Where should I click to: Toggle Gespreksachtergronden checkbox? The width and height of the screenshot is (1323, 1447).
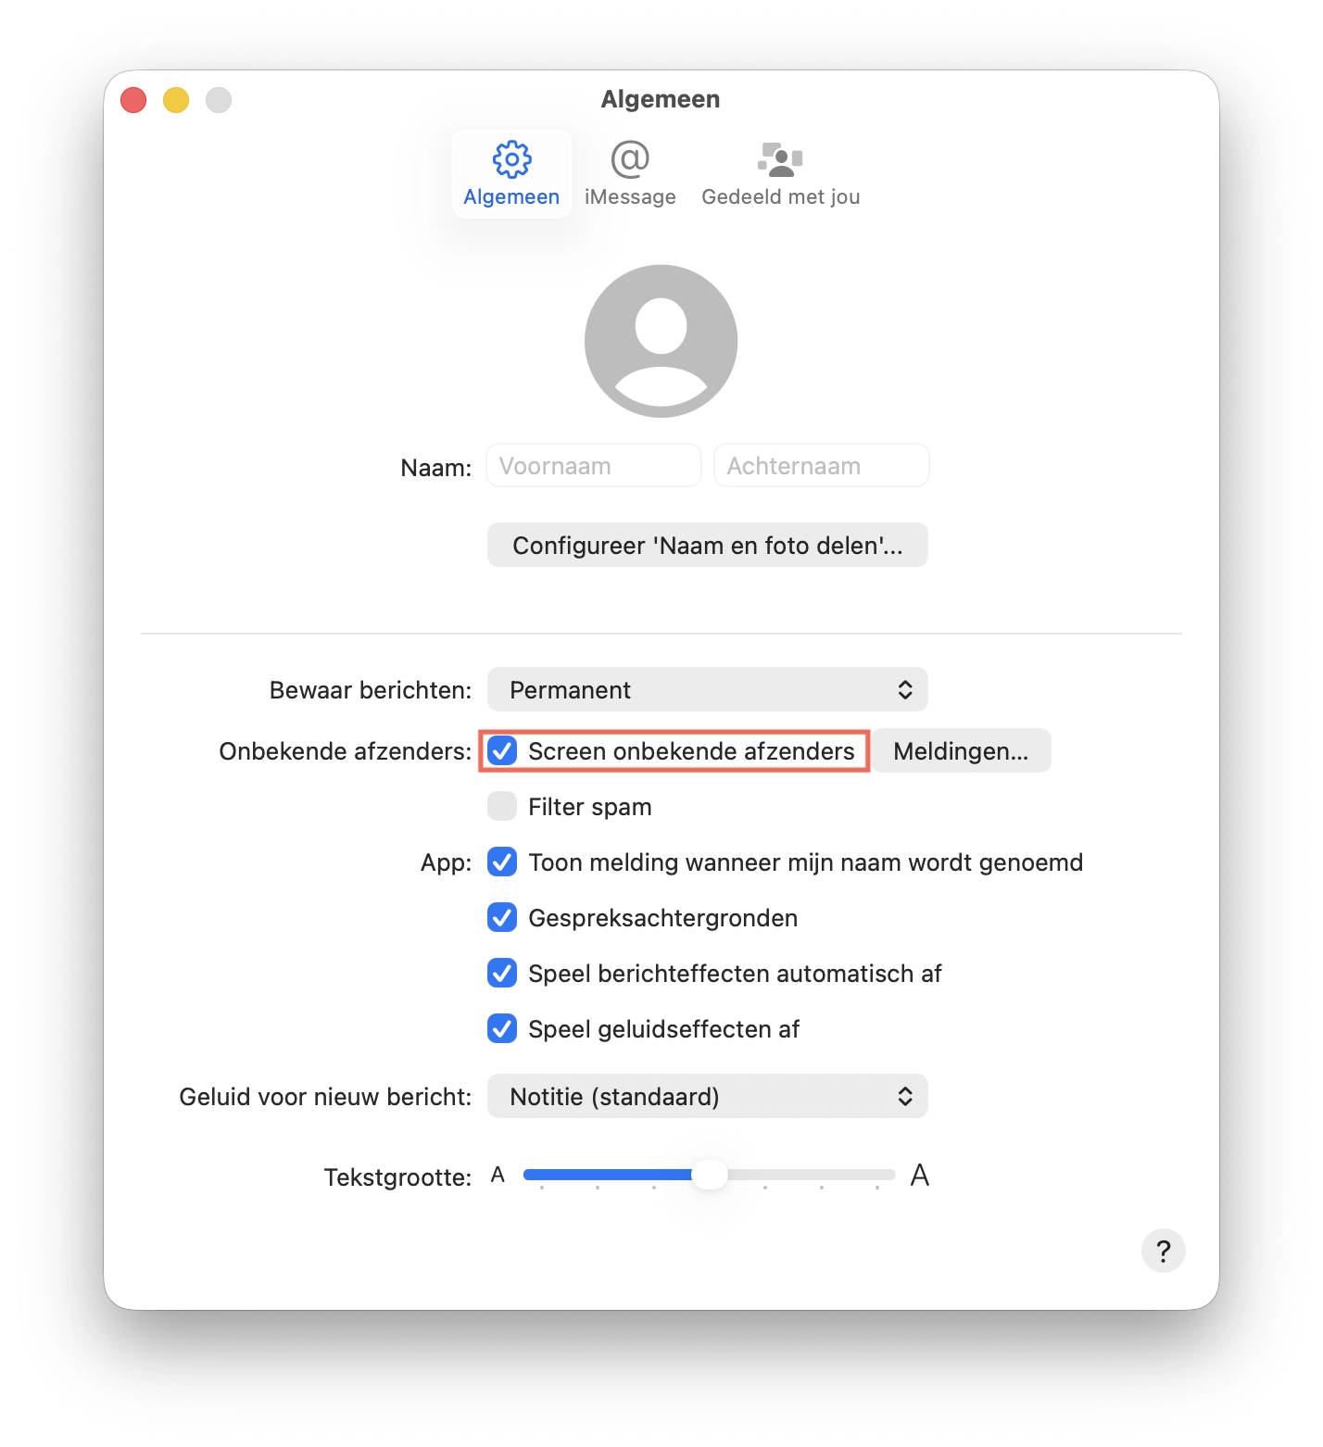tap(502, 918)
